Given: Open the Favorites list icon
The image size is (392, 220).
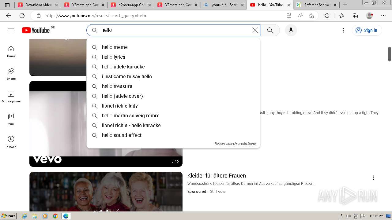Looking at the screenshot, I should 342,16.
